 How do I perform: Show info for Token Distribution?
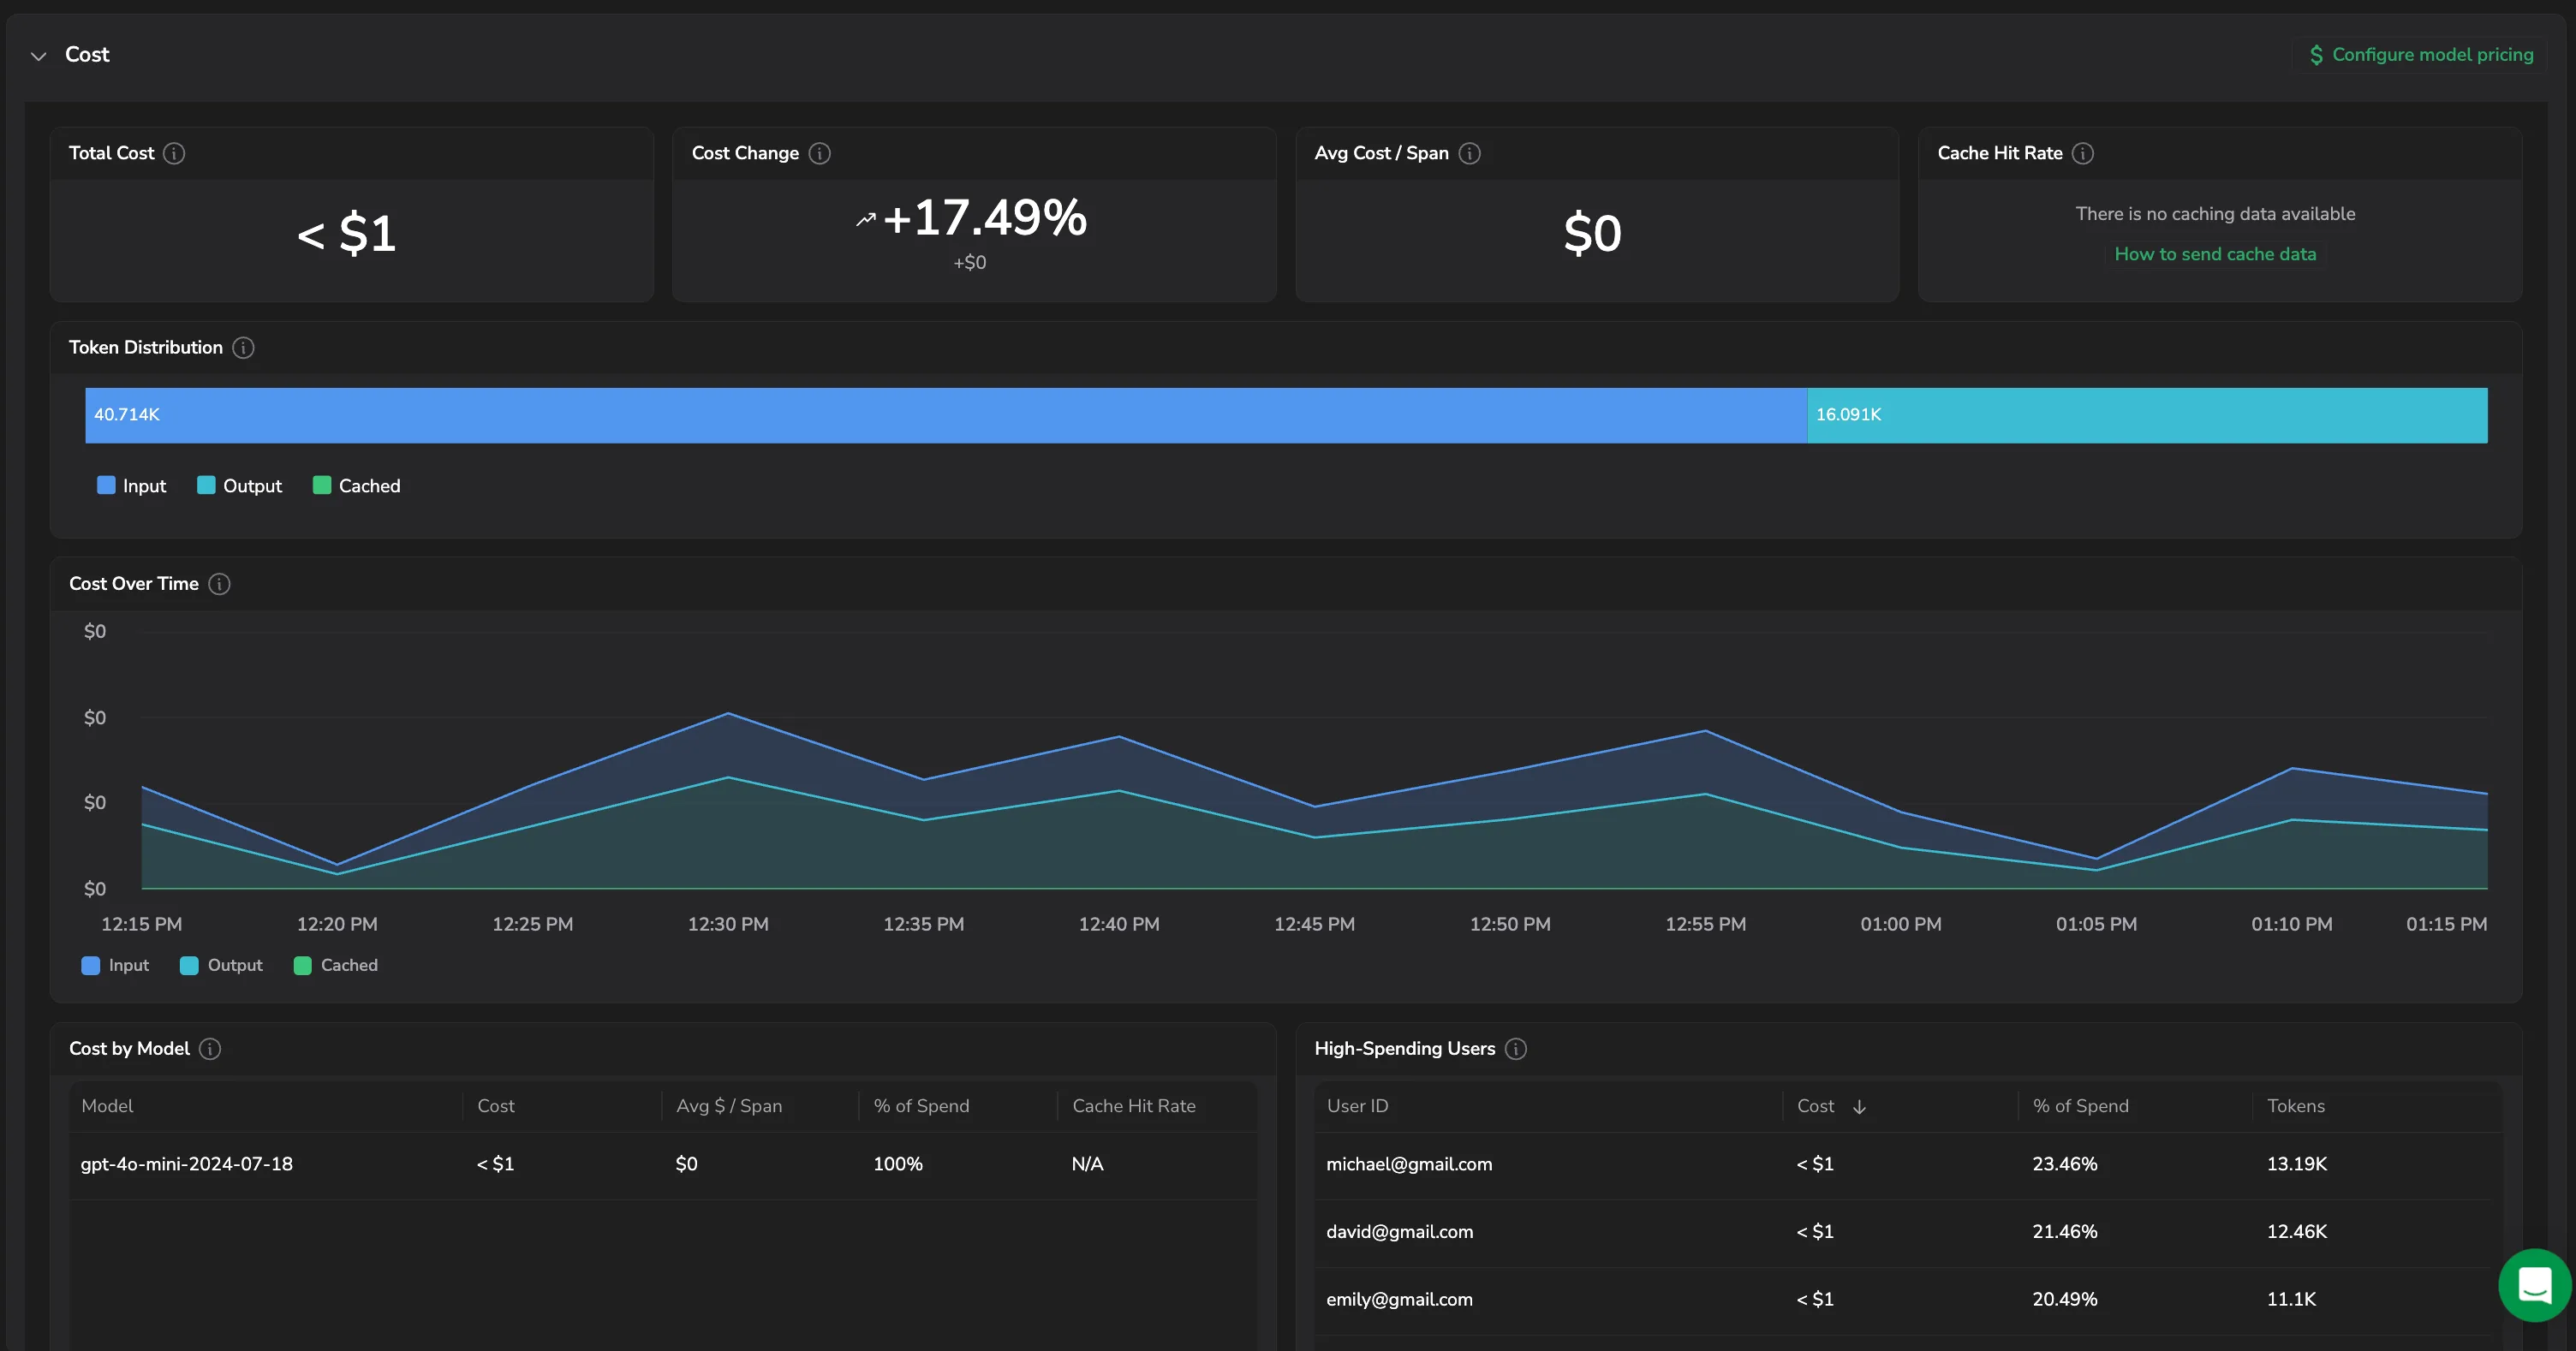pyautogui.click(x=243, y=347)
